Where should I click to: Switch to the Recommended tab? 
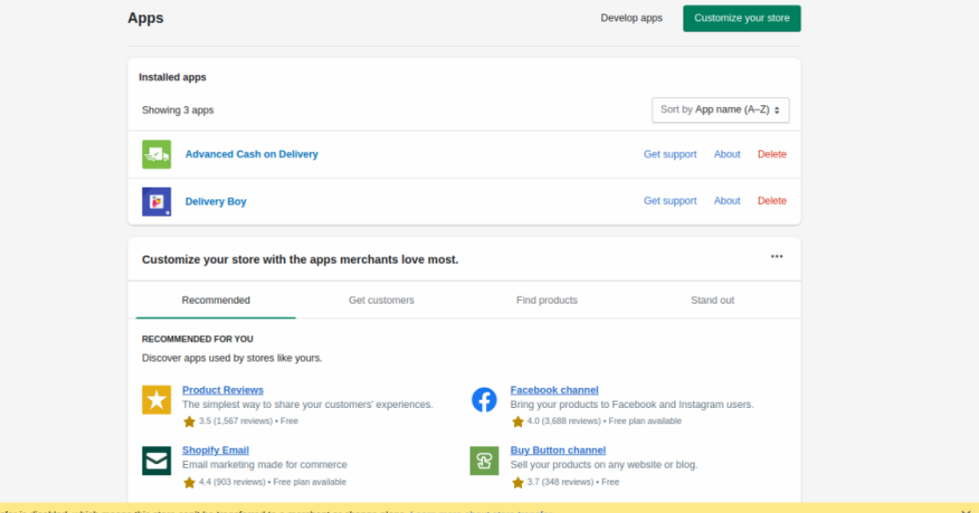point(216,300)
